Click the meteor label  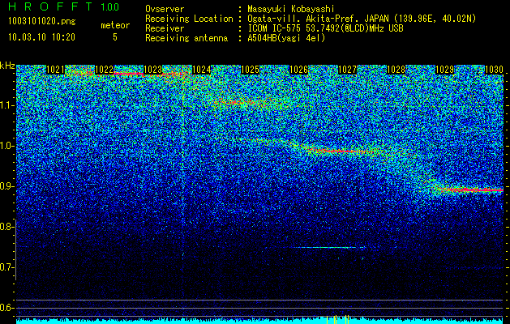point(115,25)
